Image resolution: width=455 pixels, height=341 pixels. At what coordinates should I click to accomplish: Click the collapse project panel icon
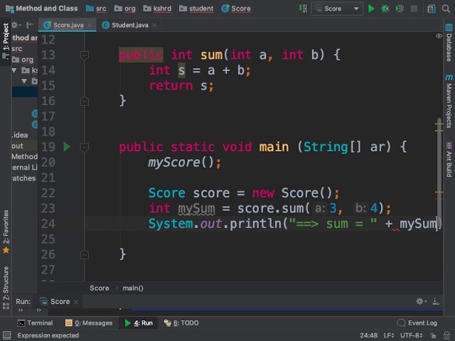coord(30,26)
